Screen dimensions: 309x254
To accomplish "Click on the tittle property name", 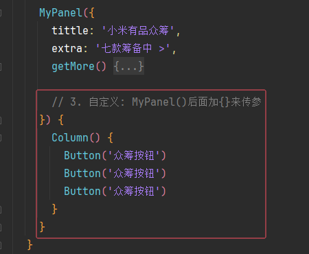I will (x=70, y=31).
